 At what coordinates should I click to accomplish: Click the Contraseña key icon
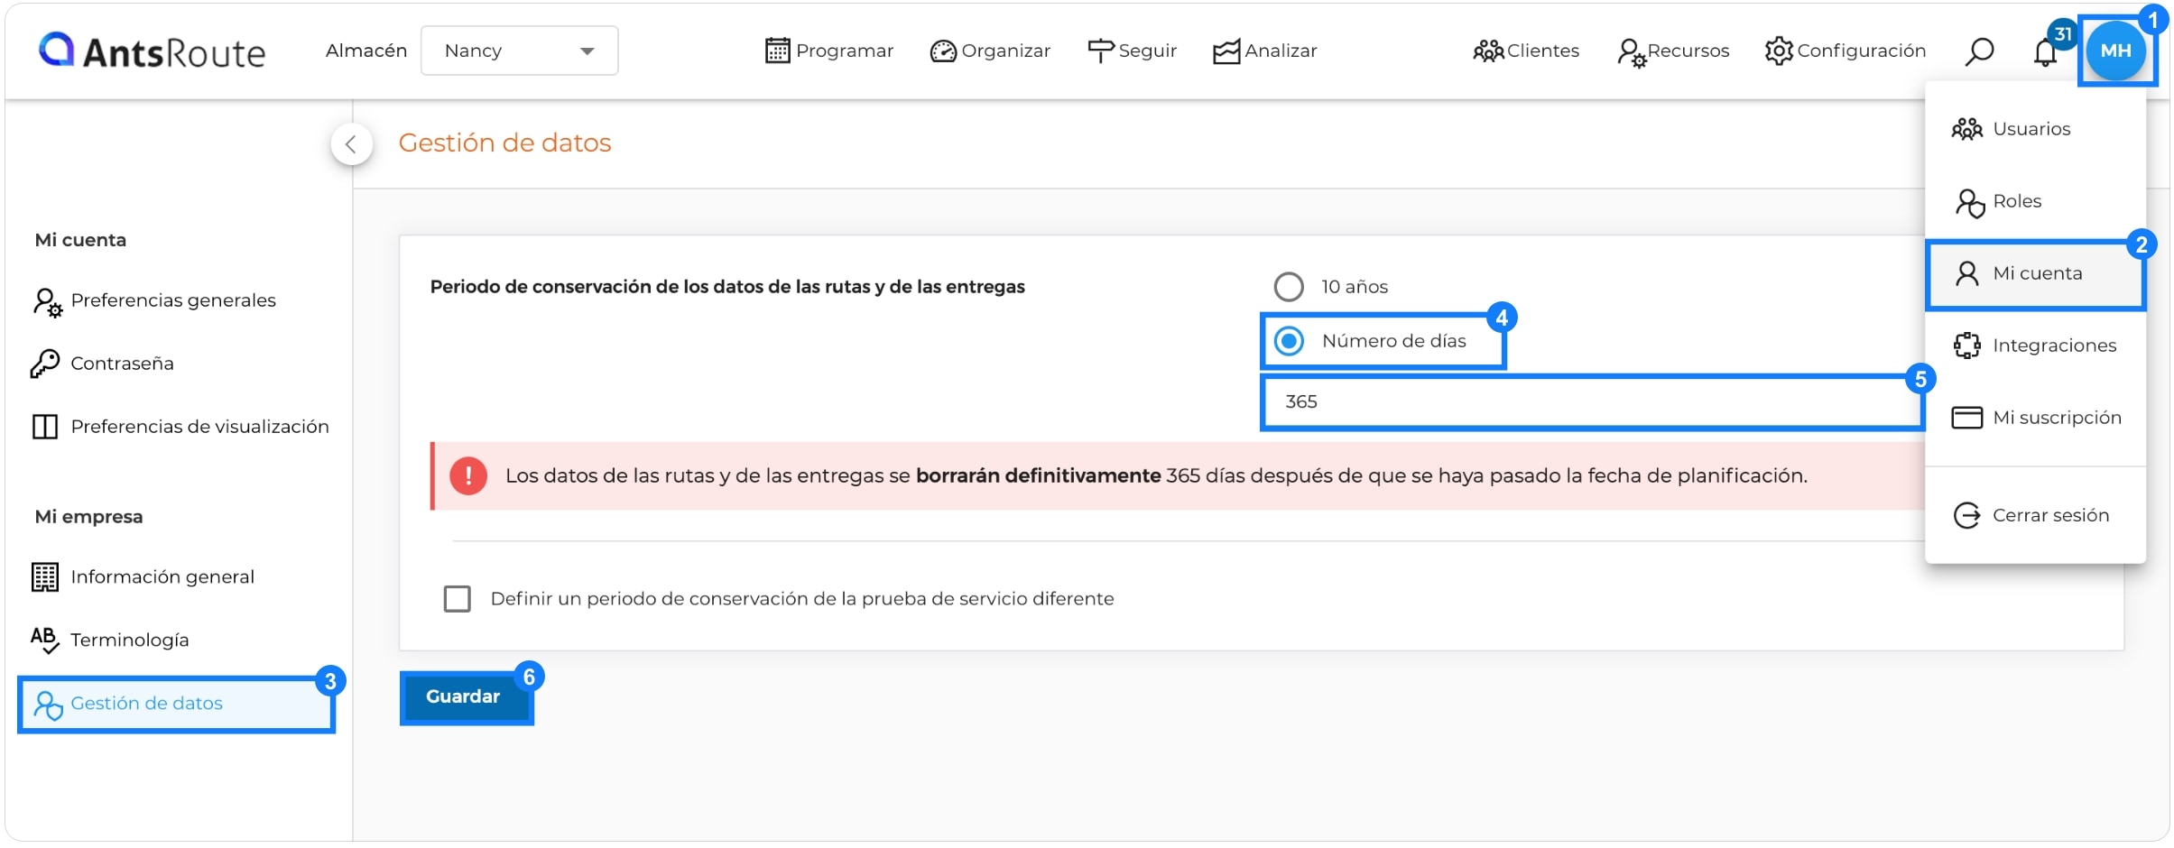[44, 364]
